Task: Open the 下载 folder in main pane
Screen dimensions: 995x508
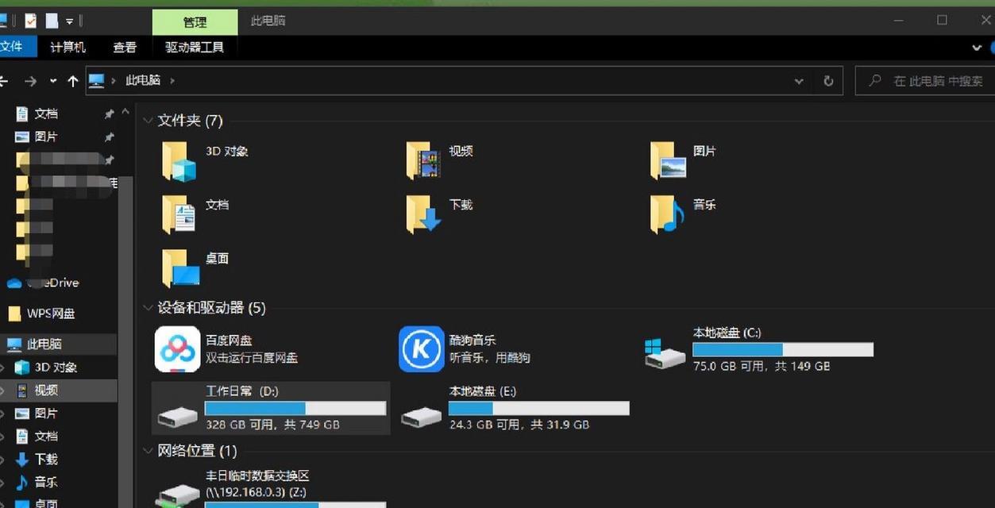Action: coord(422,214)
